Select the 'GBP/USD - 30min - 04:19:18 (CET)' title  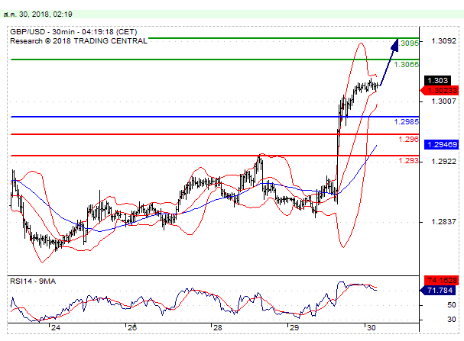coord(73,32)
